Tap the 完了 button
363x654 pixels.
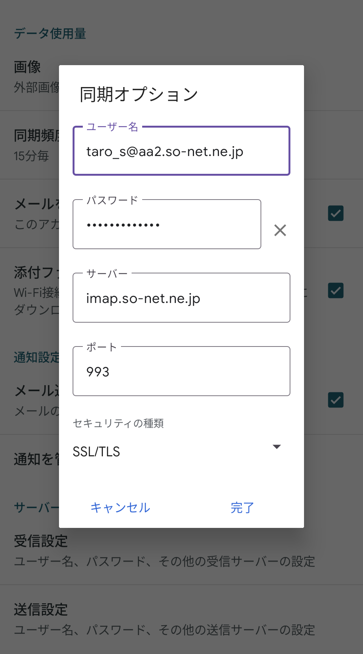[x=242, y=507]
